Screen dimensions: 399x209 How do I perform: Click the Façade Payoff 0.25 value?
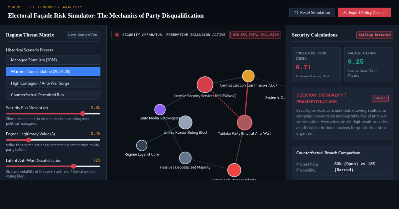click(x=356, y=62)
